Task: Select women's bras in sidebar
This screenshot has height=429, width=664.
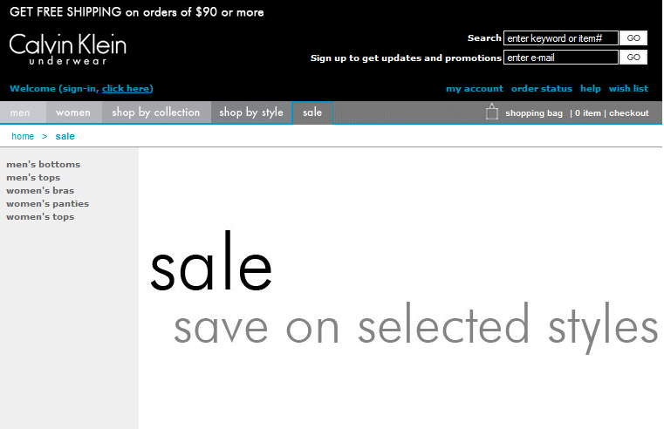Action: 40,190
